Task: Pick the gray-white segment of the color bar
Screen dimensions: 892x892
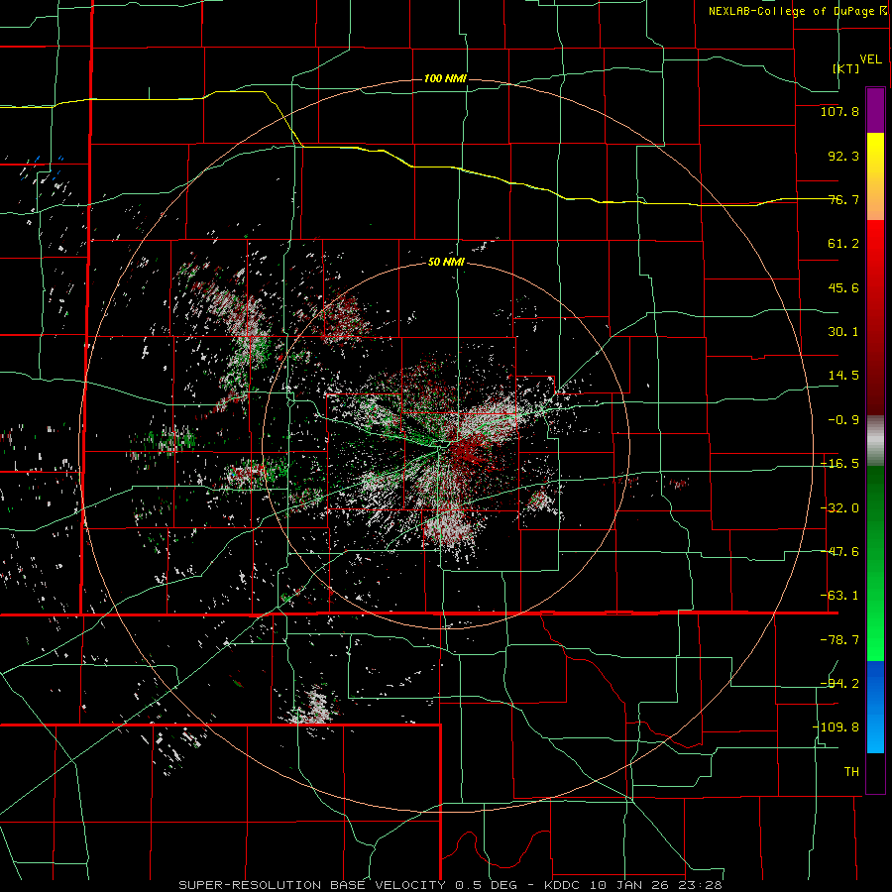Action: (875, 441)
